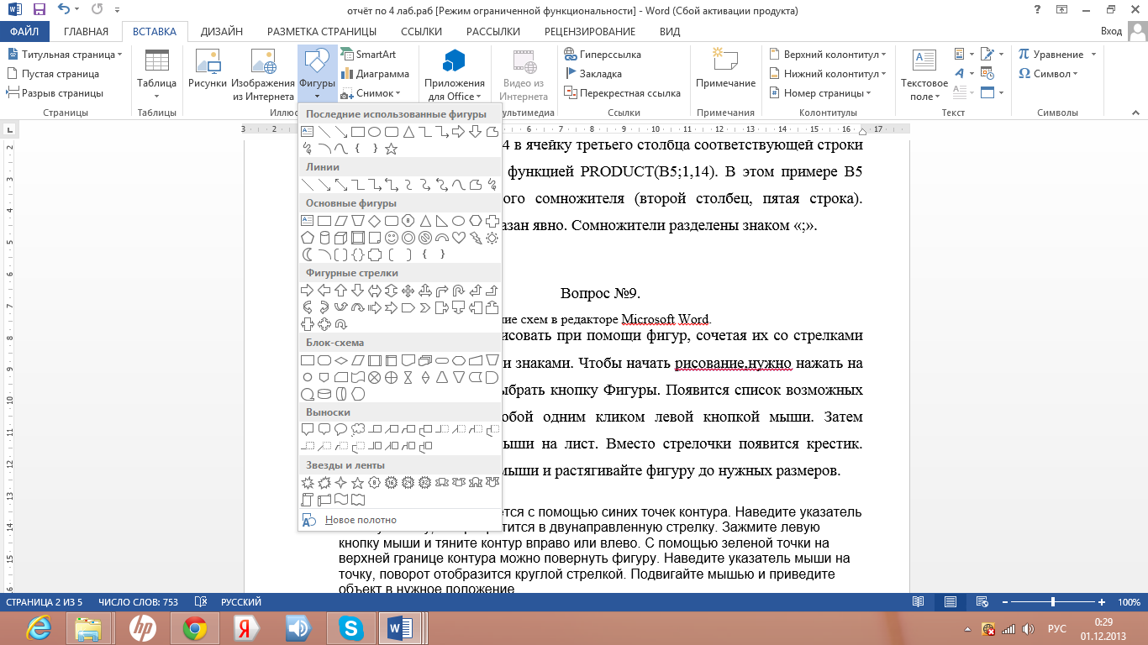Pick the folded corner shape
This screenshot has height=645, width=1148.
(375, 238)
